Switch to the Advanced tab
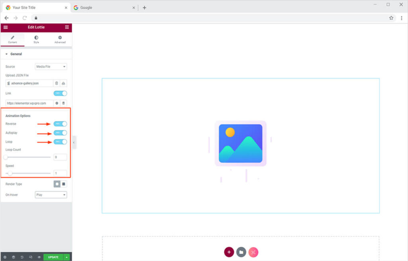408x261 pixels. point(60,39)
